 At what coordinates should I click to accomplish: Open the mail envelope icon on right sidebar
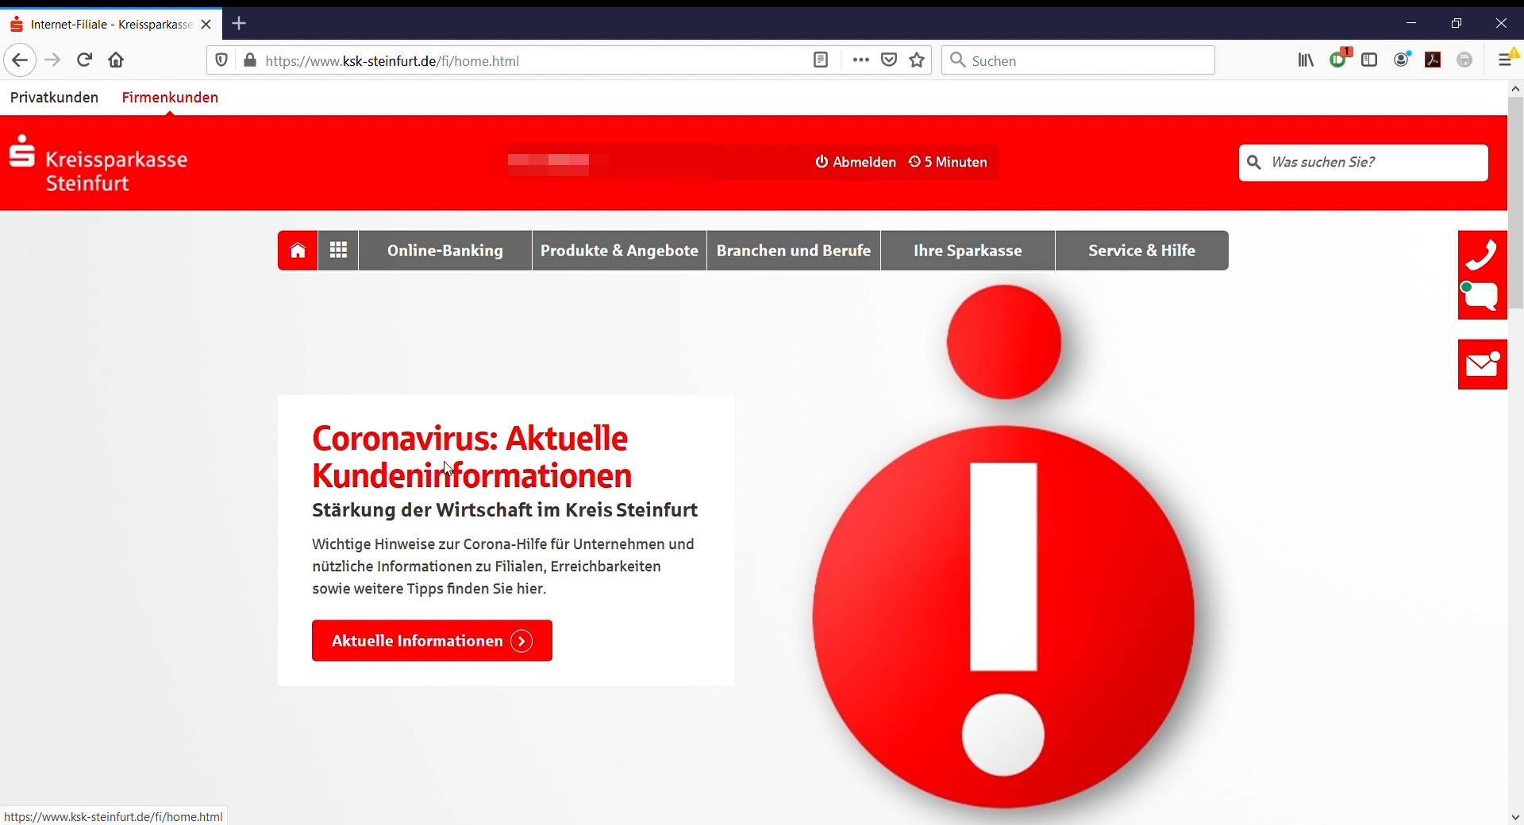pyautogui.click(x=1482, y=365)
